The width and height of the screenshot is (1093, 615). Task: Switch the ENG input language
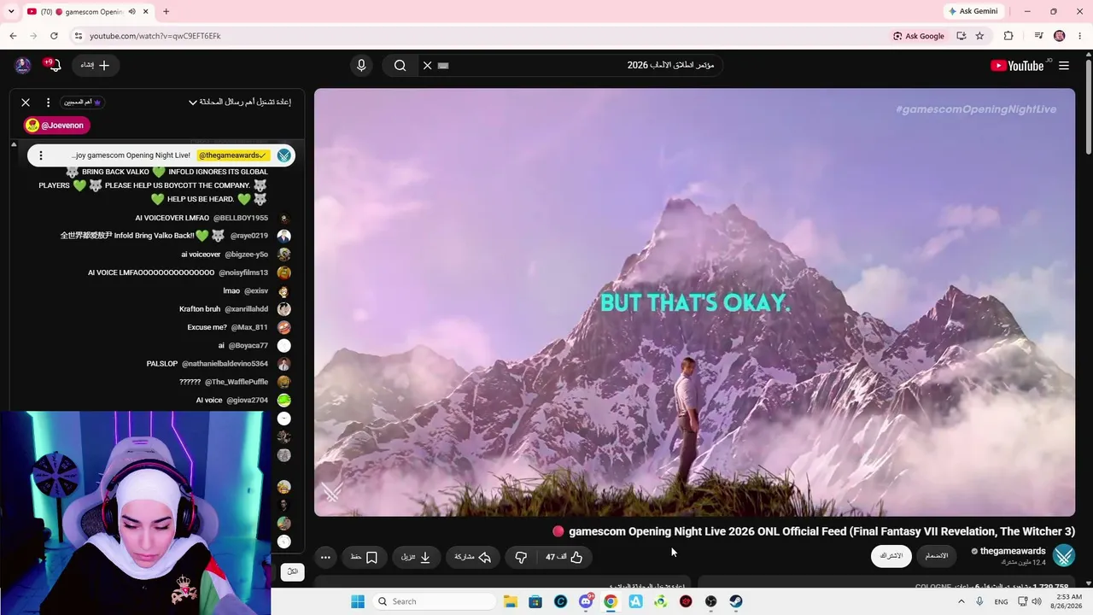click(x=1001, y=601)
